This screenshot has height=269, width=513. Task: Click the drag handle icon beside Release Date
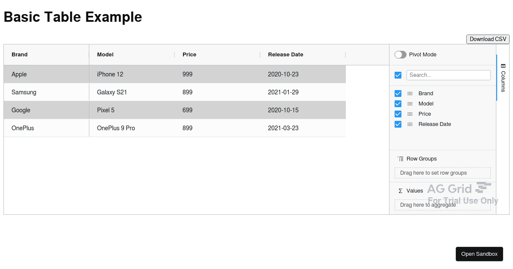tap(410, 124)
